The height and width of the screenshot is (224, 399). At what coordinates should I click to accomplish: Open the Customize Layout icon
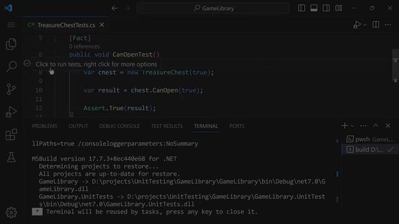(x=339, y=8)
